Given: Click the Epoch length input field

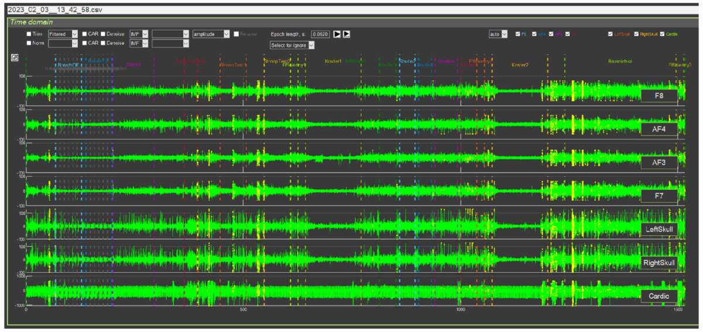Looking at the screenshot, I should point(320,34).
